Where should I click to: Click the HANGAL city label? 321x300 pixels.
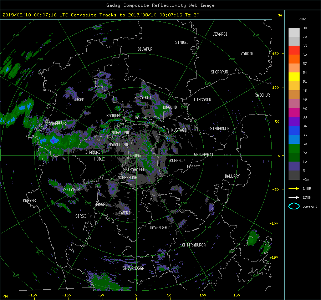click(x=101, y=204)
